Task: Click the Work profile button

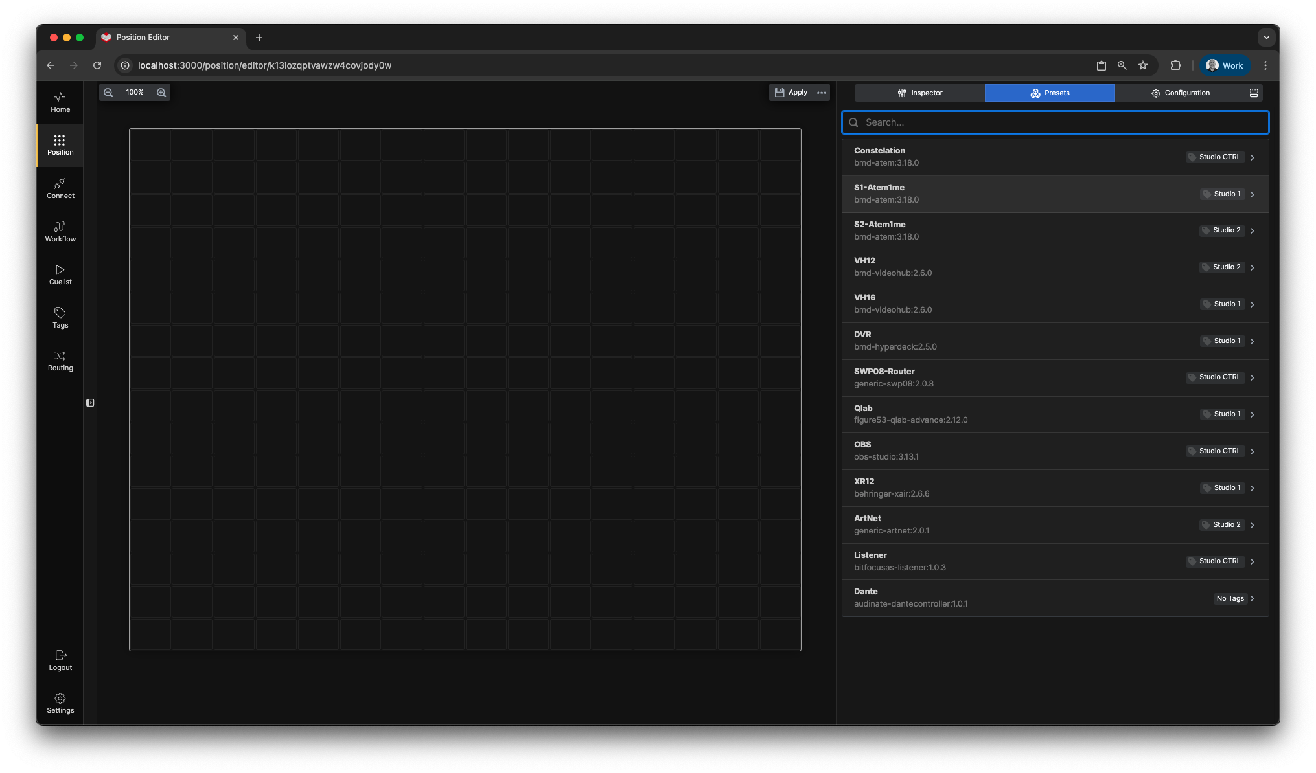Action: [x=1224, y=65]
